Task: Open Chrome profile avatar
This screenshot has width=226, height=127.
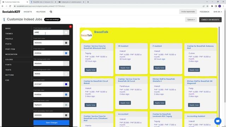Action: coord(220,6)
